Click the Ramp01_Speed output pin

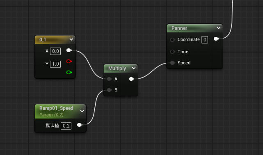point(80,125)
